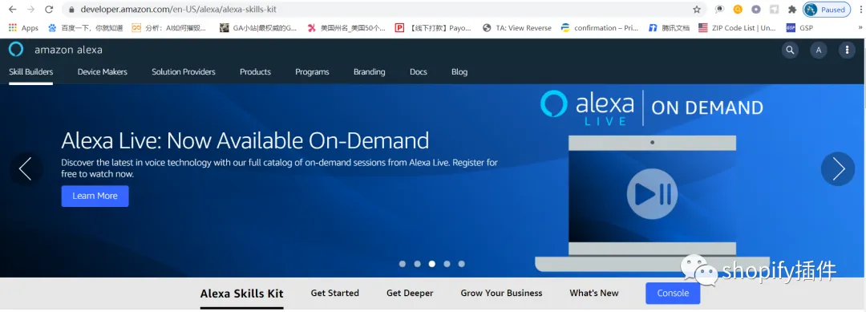This screenshot has width=866, height=312.
Task: Open the 百度一下 bookmark
Action: (x=85, y=27)
